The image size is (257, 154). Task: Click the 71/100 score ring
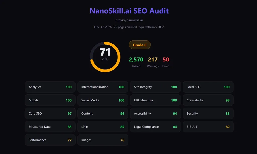pos(105,57)
